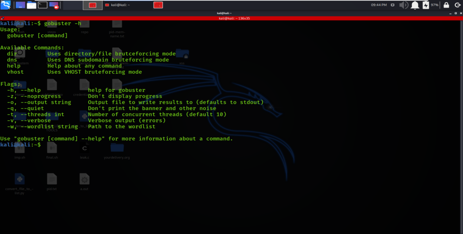
Task: Open the clock showing 09:44 PM
Action: click(x=379, y=5)
